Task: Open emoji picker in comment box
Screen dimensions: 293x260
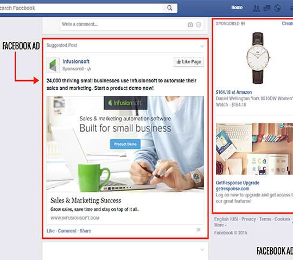Action: 199,24
